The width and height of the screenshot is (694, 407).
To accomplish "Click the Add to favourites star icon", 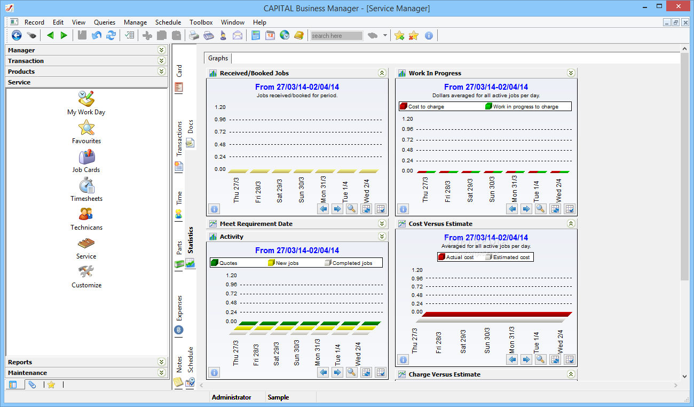I will (399, 36).
